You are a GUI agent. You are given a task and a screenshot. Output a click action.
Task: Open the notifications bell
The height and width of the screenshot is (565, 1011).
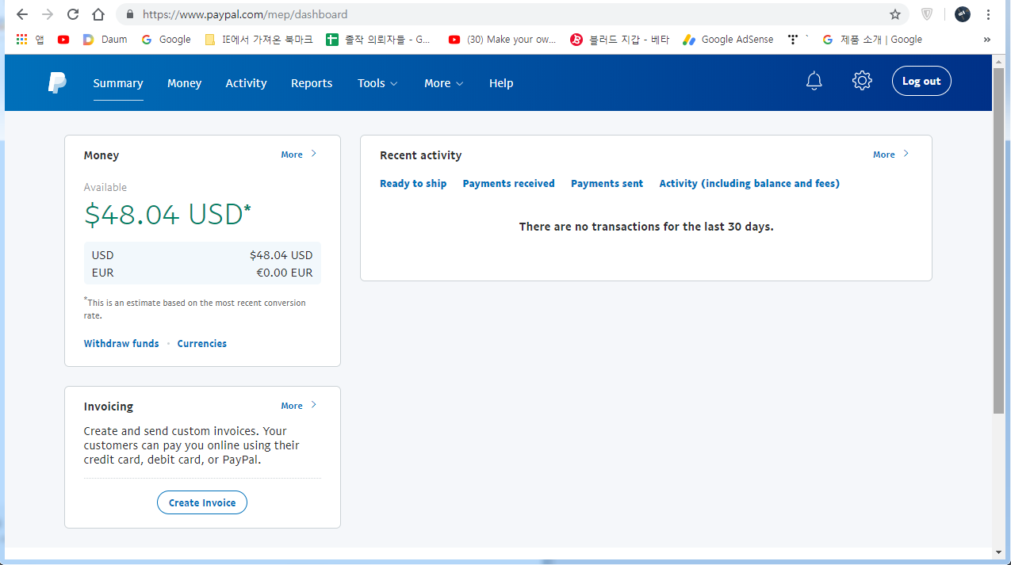[814, 81]
